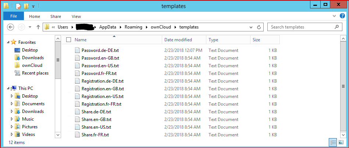
Task: Select the Videos folder icon in sidebar
Action: [x=18, y=134]
